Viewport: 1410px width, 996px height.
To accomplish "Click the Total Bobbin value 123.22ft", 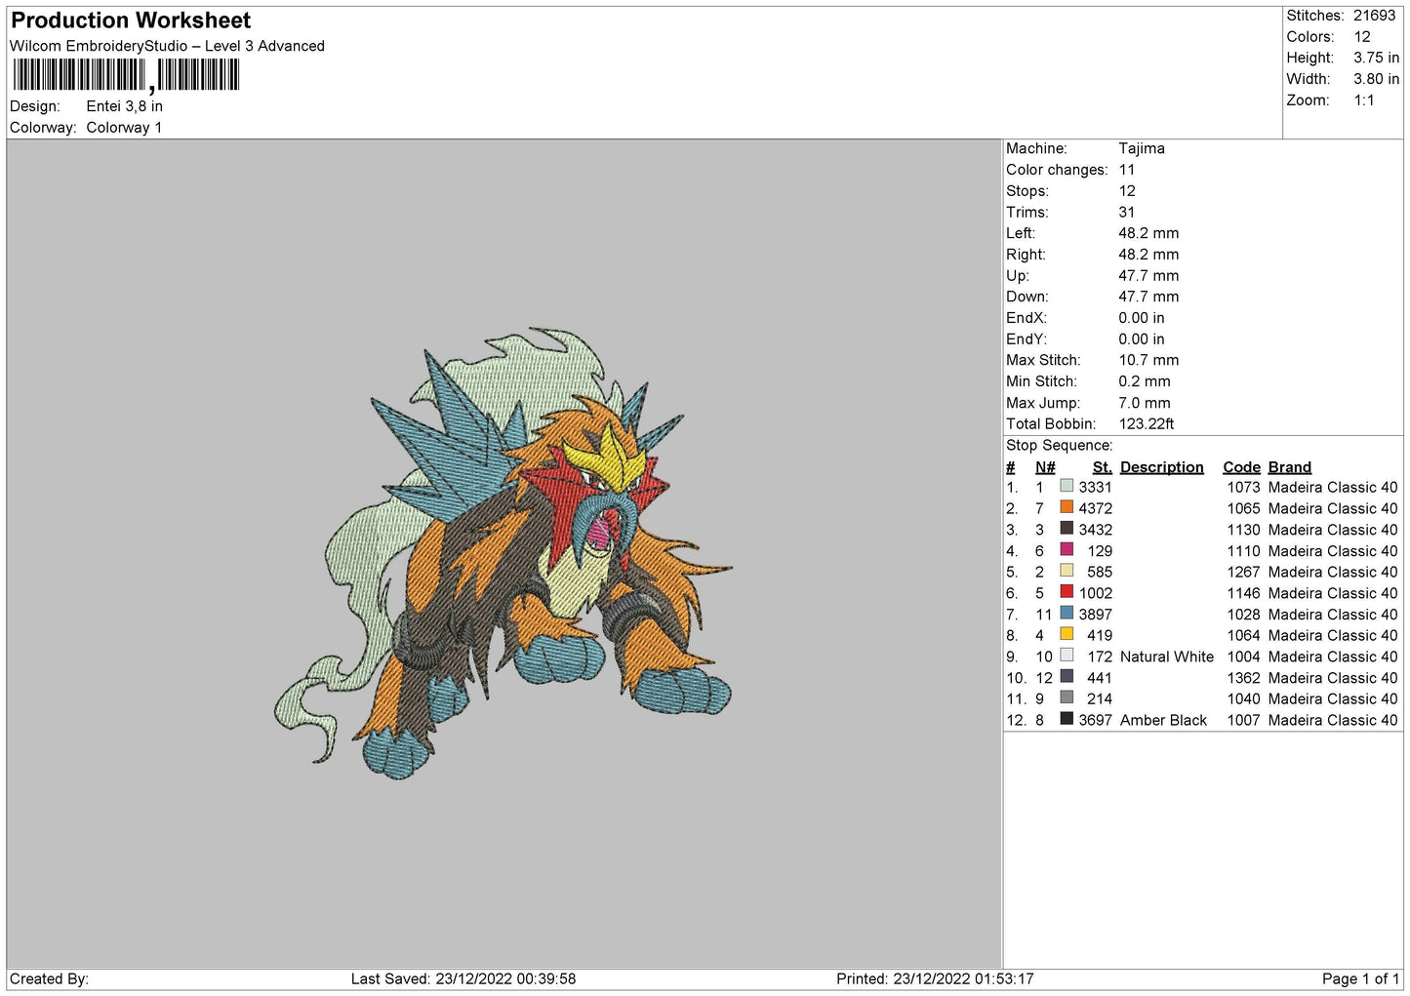I will tap(1147, 423).
